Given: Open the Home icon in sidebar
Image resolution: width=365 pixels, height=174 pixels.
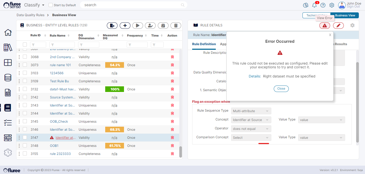Looking at the screenshot, I should [x=8, y=33].
